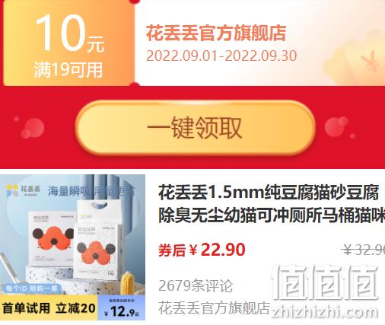Viewport: 385px width, 325px height.
Task: View the 2679条评论 reviews link
Action: 196,285
